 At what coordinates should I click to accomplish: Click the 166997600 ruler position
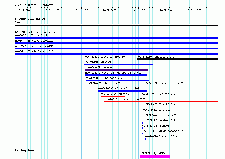coord(81,10)
